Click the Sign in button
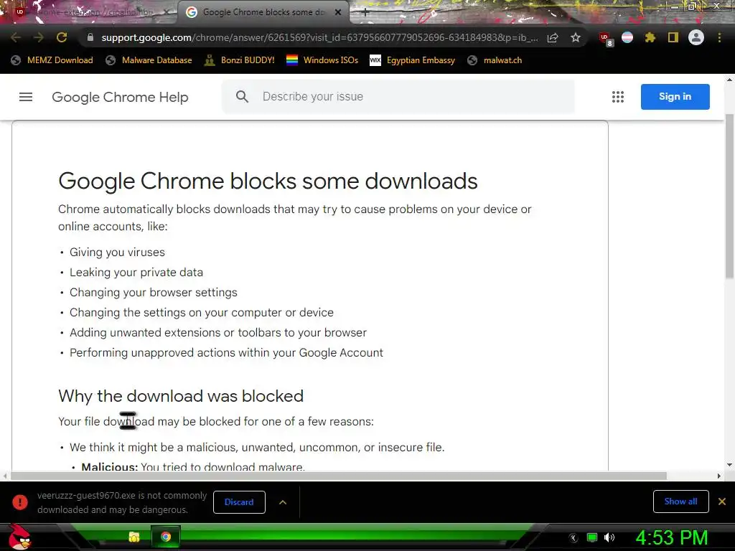 (x=675, y=97)
